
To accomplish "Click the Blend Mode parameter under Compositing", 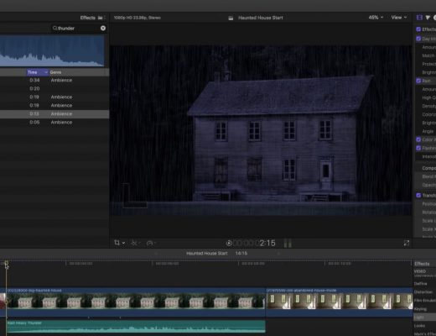I will point(429,176).
